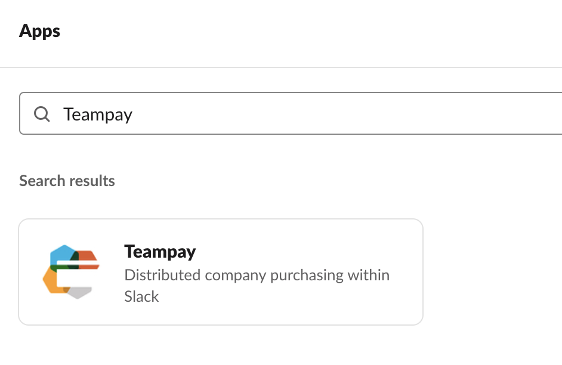Click the bold Teampay app title
The width and height of the screenshot is (562, 365).
[160, 252]
